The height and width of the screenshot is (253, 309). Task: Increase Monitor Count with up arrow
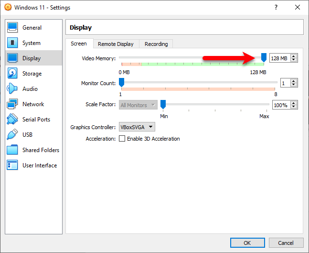tap(294, 81)
